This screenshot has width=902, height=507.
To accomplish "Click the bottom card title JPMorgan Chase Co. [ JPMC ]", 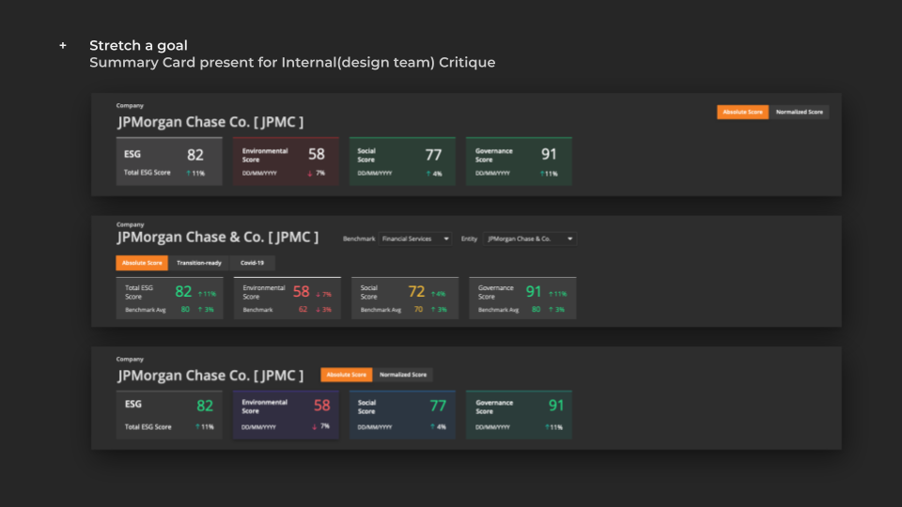I will [210, 376].
